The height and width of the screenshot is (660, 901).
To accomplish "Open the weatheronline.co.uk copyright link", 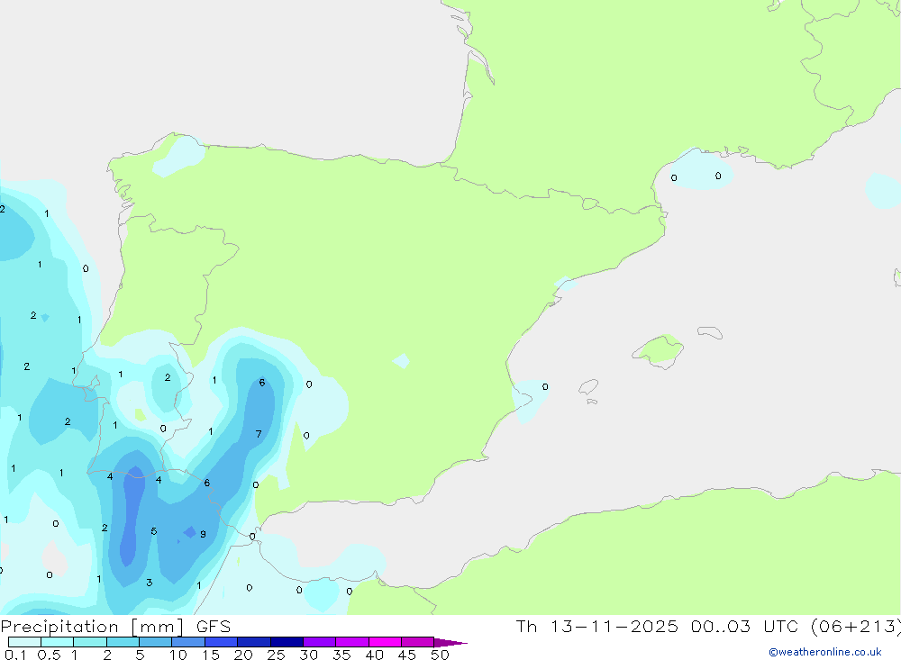I will 825,652.
